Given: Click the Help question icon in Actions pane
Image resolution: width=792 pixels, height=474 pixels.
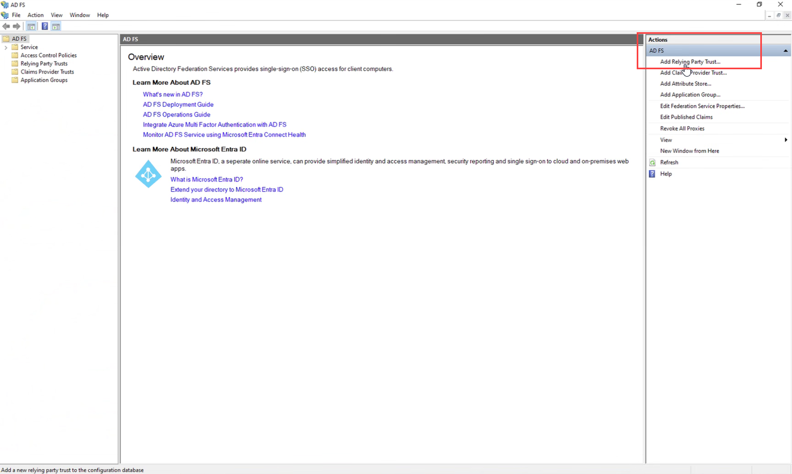Looking at the screenshot, I should coord(652,174).
